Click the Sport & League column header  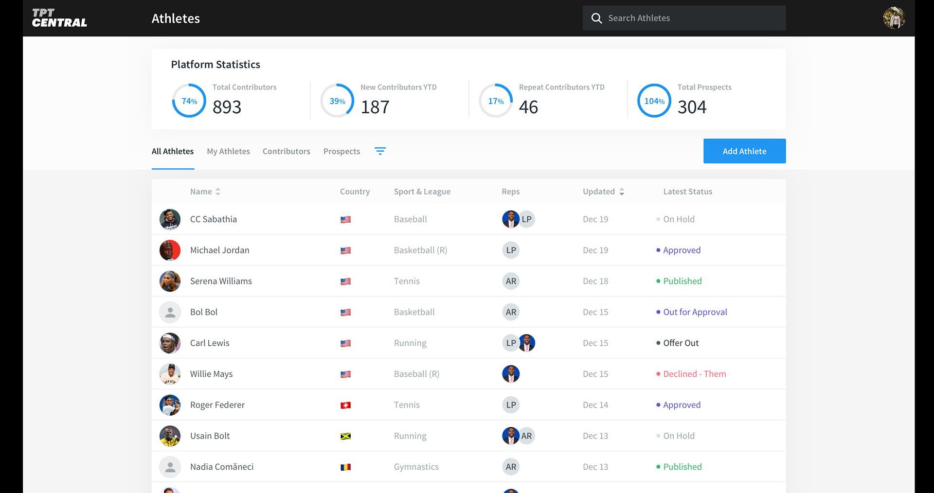pyautogui.click(x=422, y=192)
